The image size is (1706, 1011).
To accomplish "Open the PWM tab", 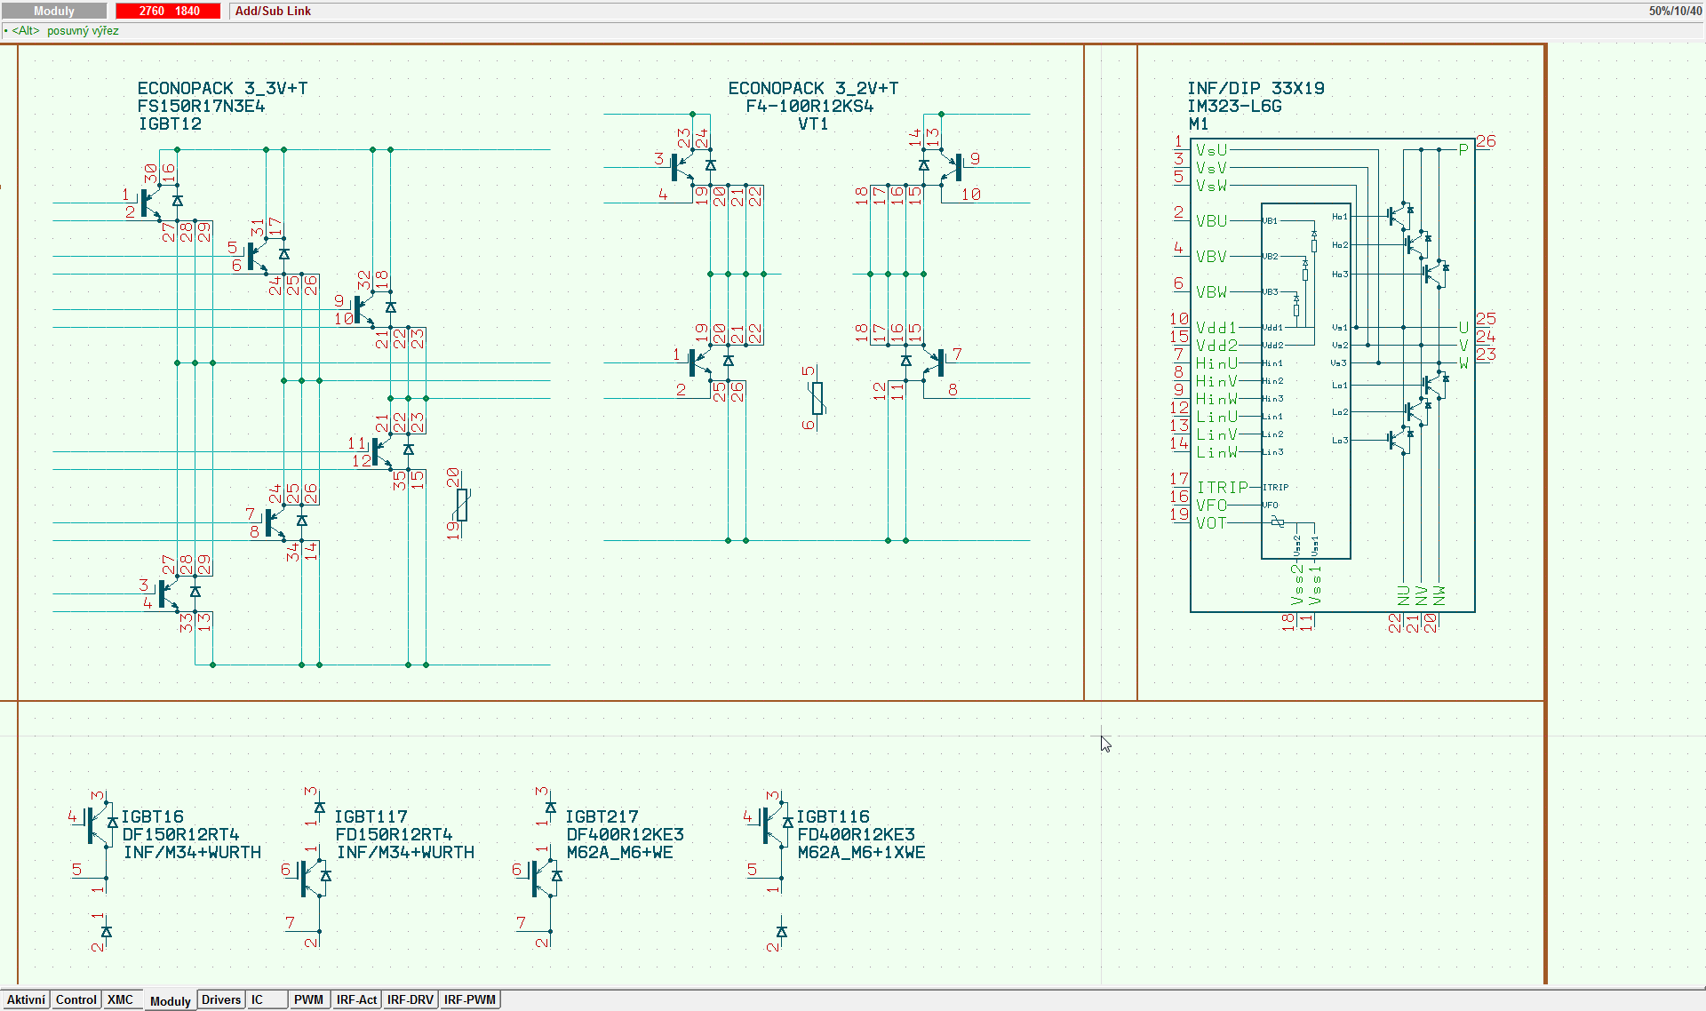I will click(x=309, y=999).
